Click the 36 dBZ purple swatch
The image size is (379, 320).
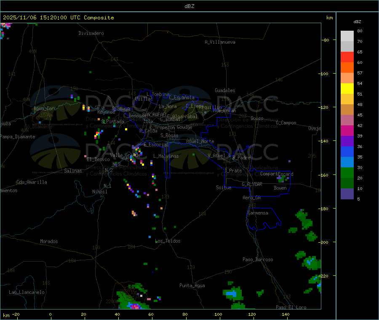pos(347,141)
